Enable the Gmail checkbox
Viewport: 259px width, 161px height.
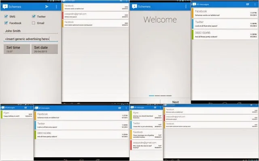point(34,23)
